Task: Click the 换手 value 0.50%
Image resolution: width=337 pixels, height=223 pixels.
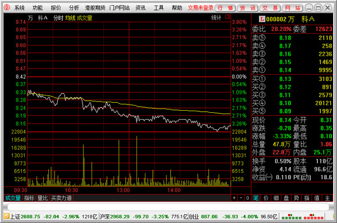Action: tap(283, 161)
